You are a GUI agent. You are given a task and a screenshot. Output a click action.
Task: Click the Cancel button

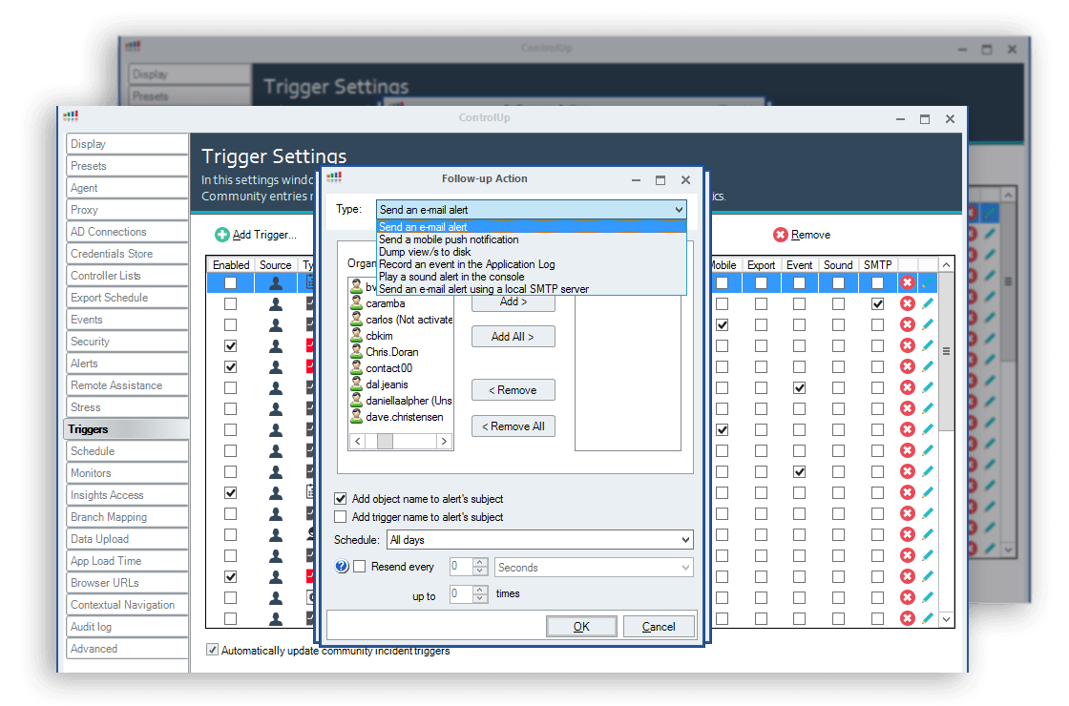pyautogui.click(x=659, y=626)
